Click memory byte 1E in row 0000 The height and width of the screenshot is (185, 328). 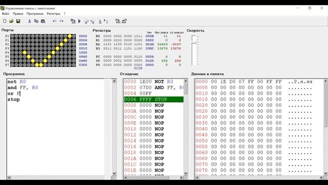[223, 82]
